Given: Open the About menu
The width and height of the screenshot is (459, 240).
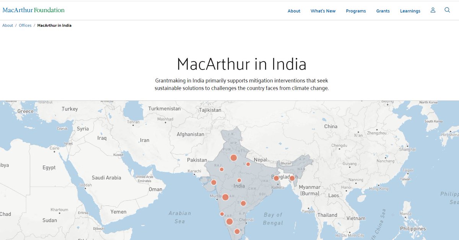Looking at the screenshot, I should coord(294,11).
